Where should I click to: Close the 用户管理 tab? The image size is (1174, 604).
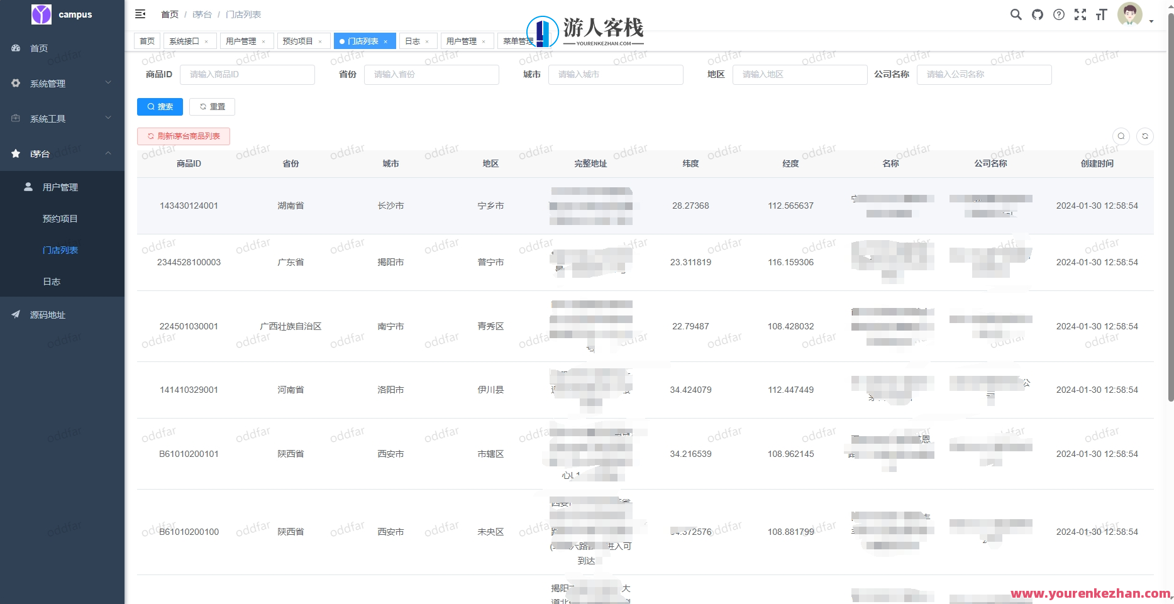point(265,41)
